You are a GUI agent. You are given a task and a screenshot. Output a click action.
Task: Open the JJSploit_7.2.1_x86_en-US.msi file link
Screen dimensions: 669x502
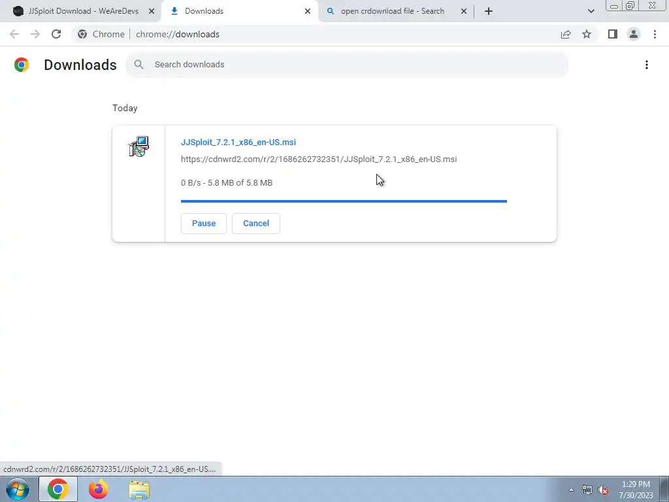238,142
